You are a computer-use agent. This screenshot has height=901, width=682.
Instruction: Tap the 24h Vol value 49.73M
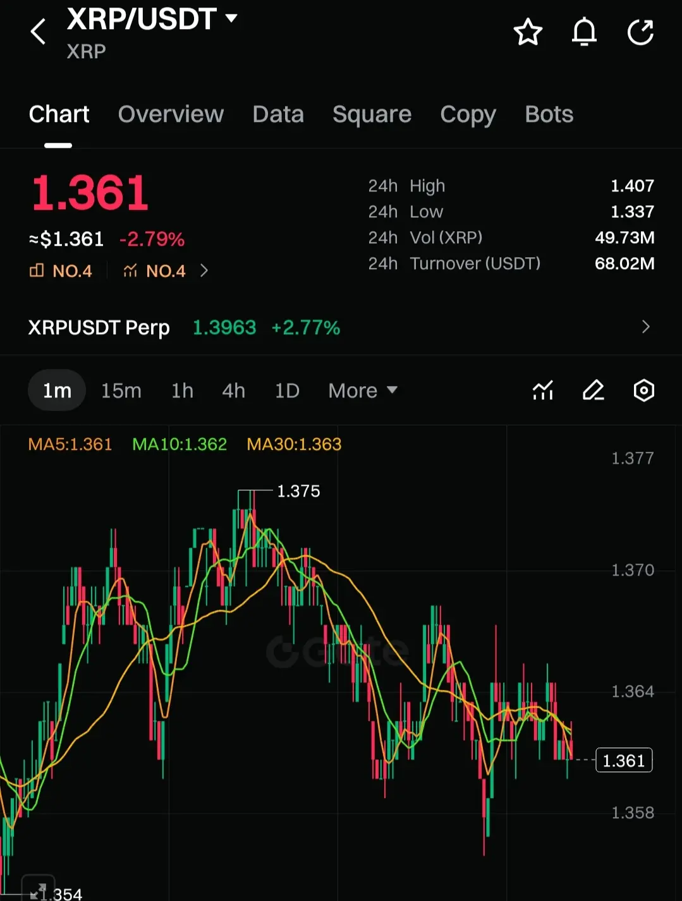pos(624,238)
